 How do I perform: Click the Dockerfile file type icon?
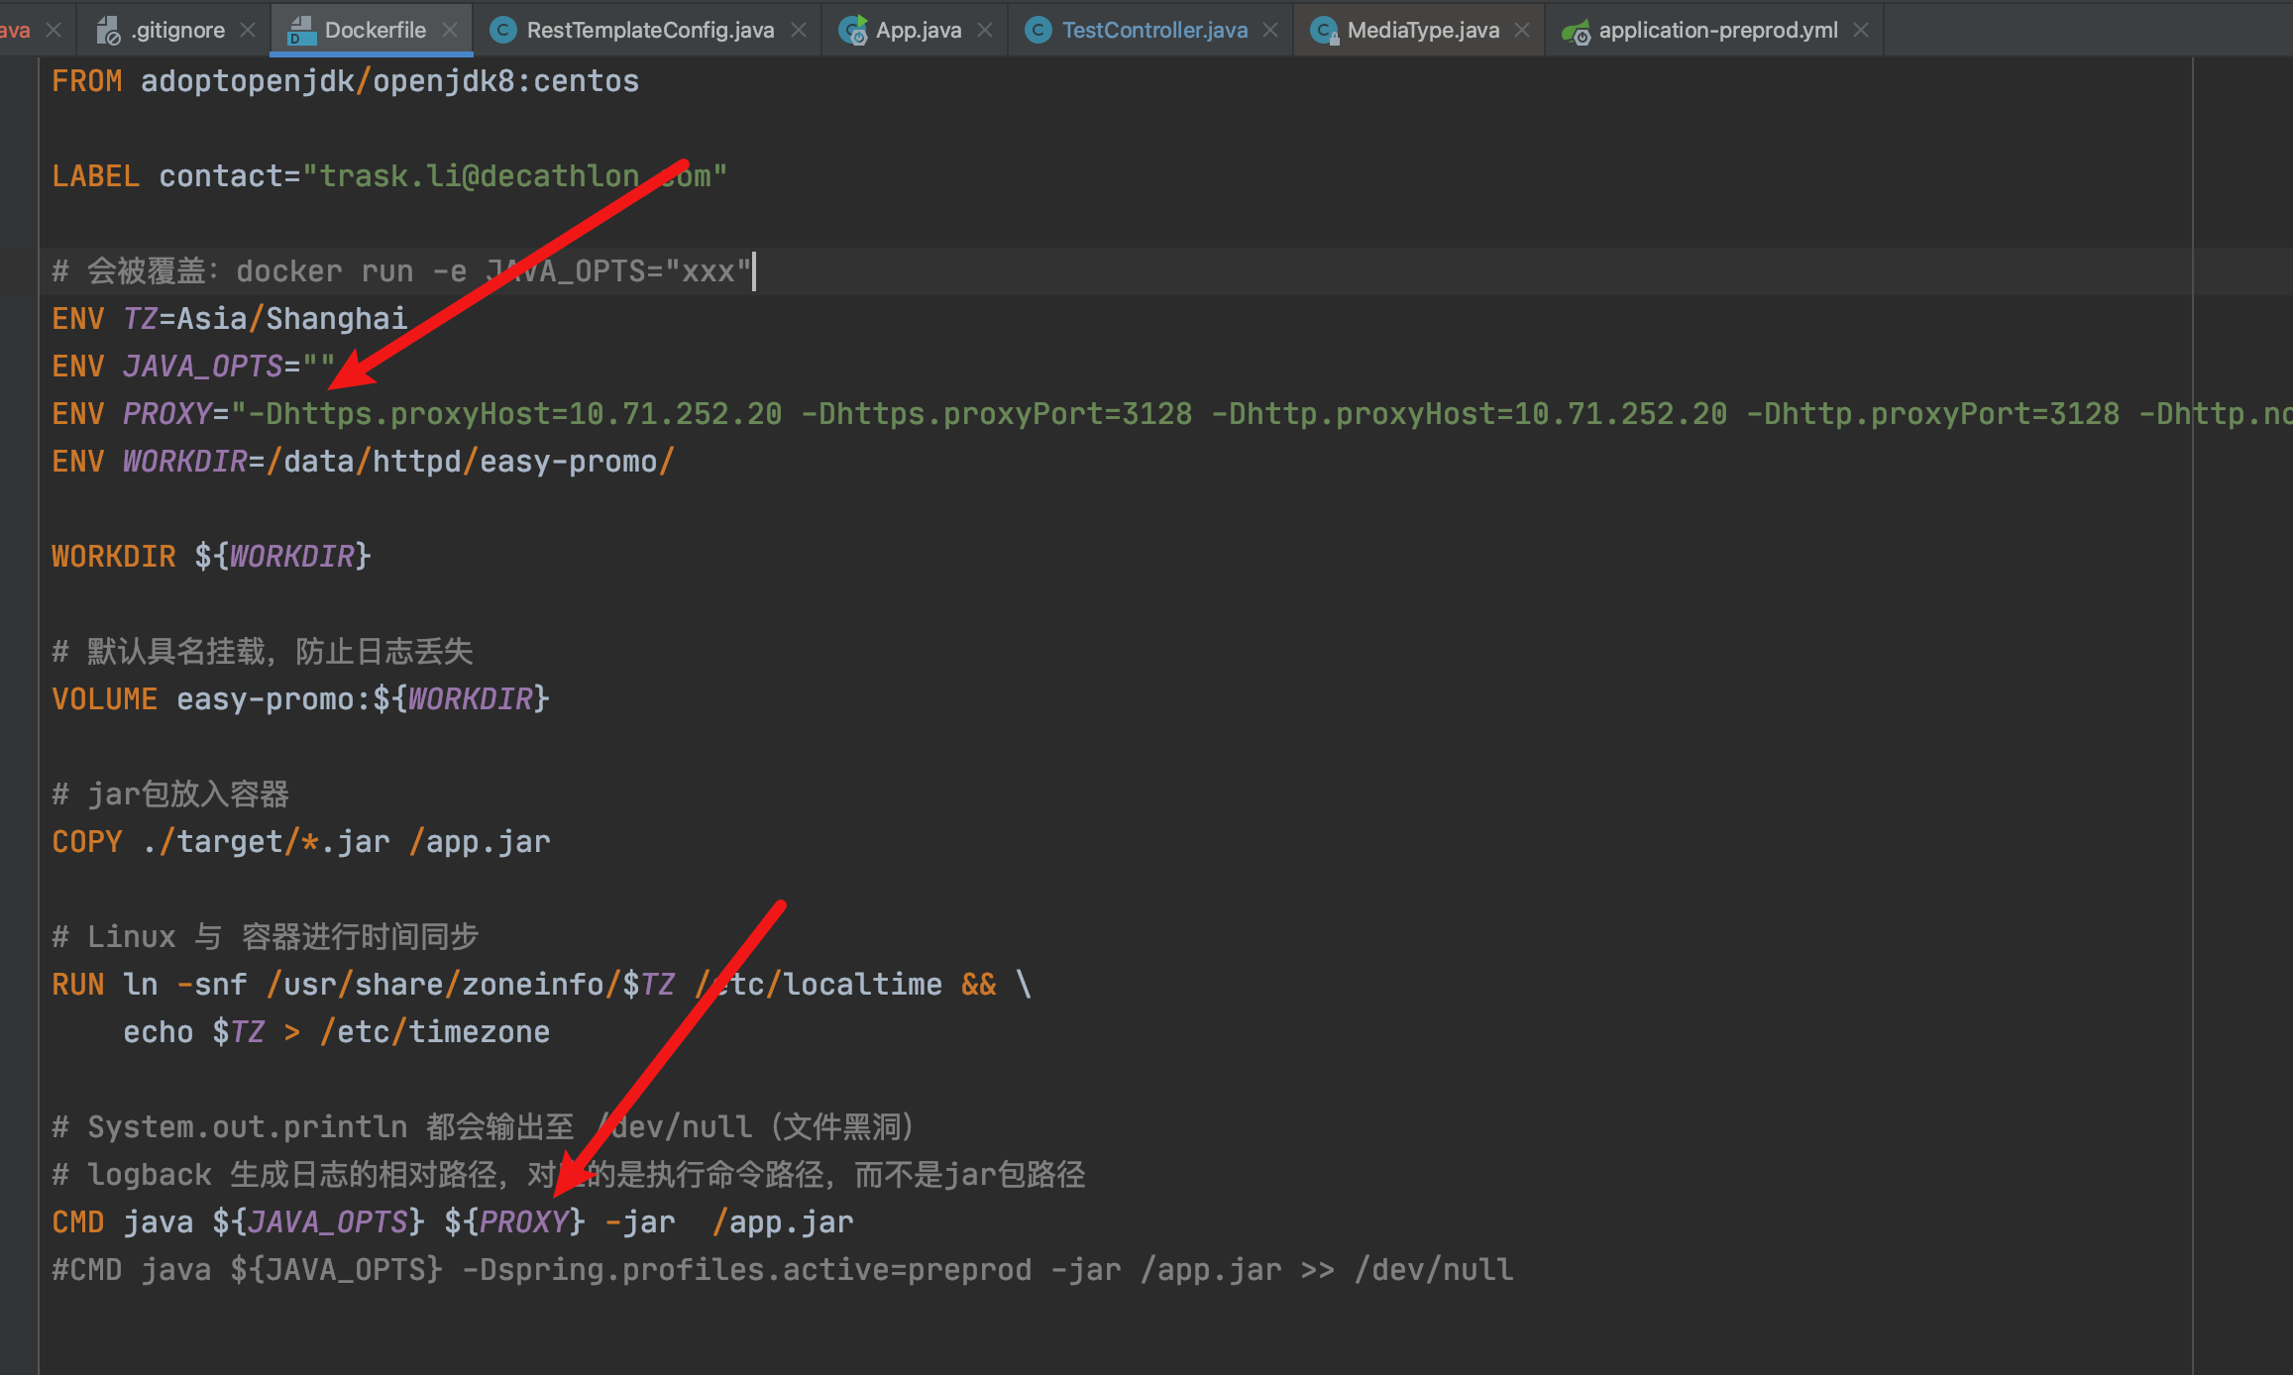(x=300, y=31)
